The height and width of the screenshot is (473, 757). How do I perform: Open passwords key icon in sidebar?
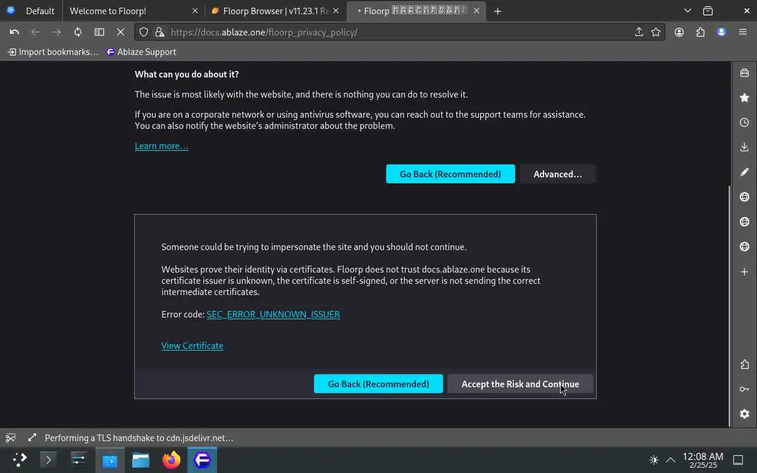745,389
